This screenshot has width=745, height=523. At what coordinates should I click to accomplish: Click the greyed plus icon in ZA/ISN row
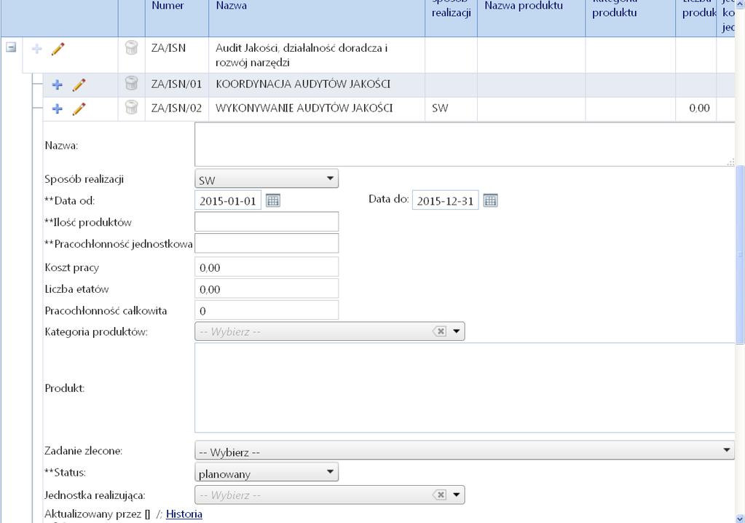[x=36, y=49]
